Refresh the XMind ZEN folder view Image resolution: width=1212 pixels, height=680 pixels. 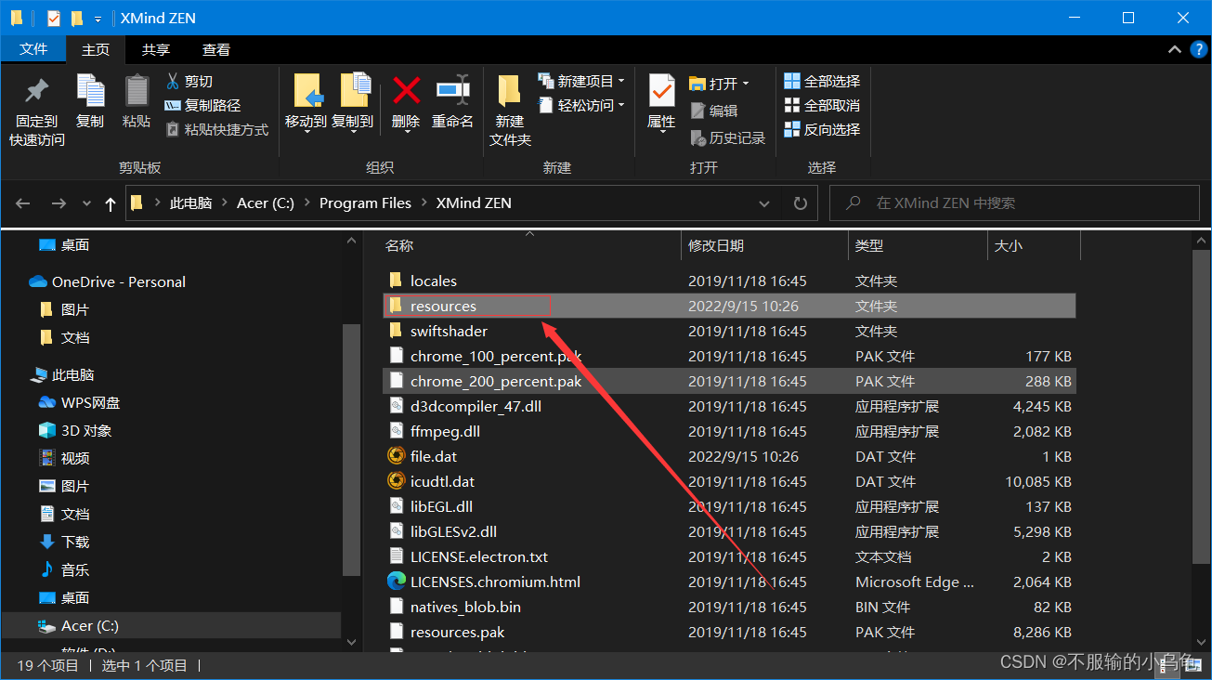(801, 203)
